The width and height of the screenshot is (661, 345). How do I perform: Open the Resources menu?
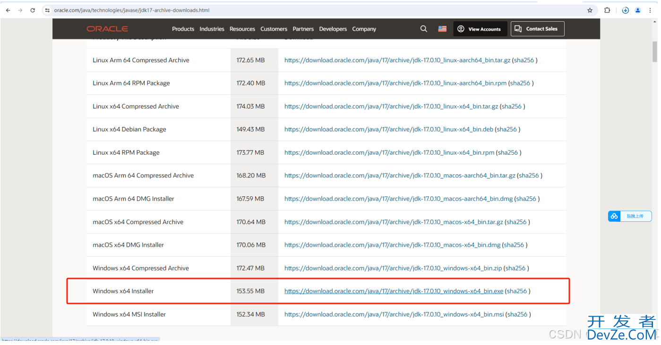[x=242, y=29]
